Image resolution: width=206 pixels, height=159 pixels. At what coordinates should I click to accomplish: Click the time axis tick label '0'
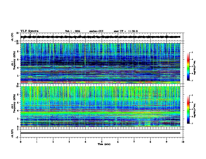pos(21,142)
